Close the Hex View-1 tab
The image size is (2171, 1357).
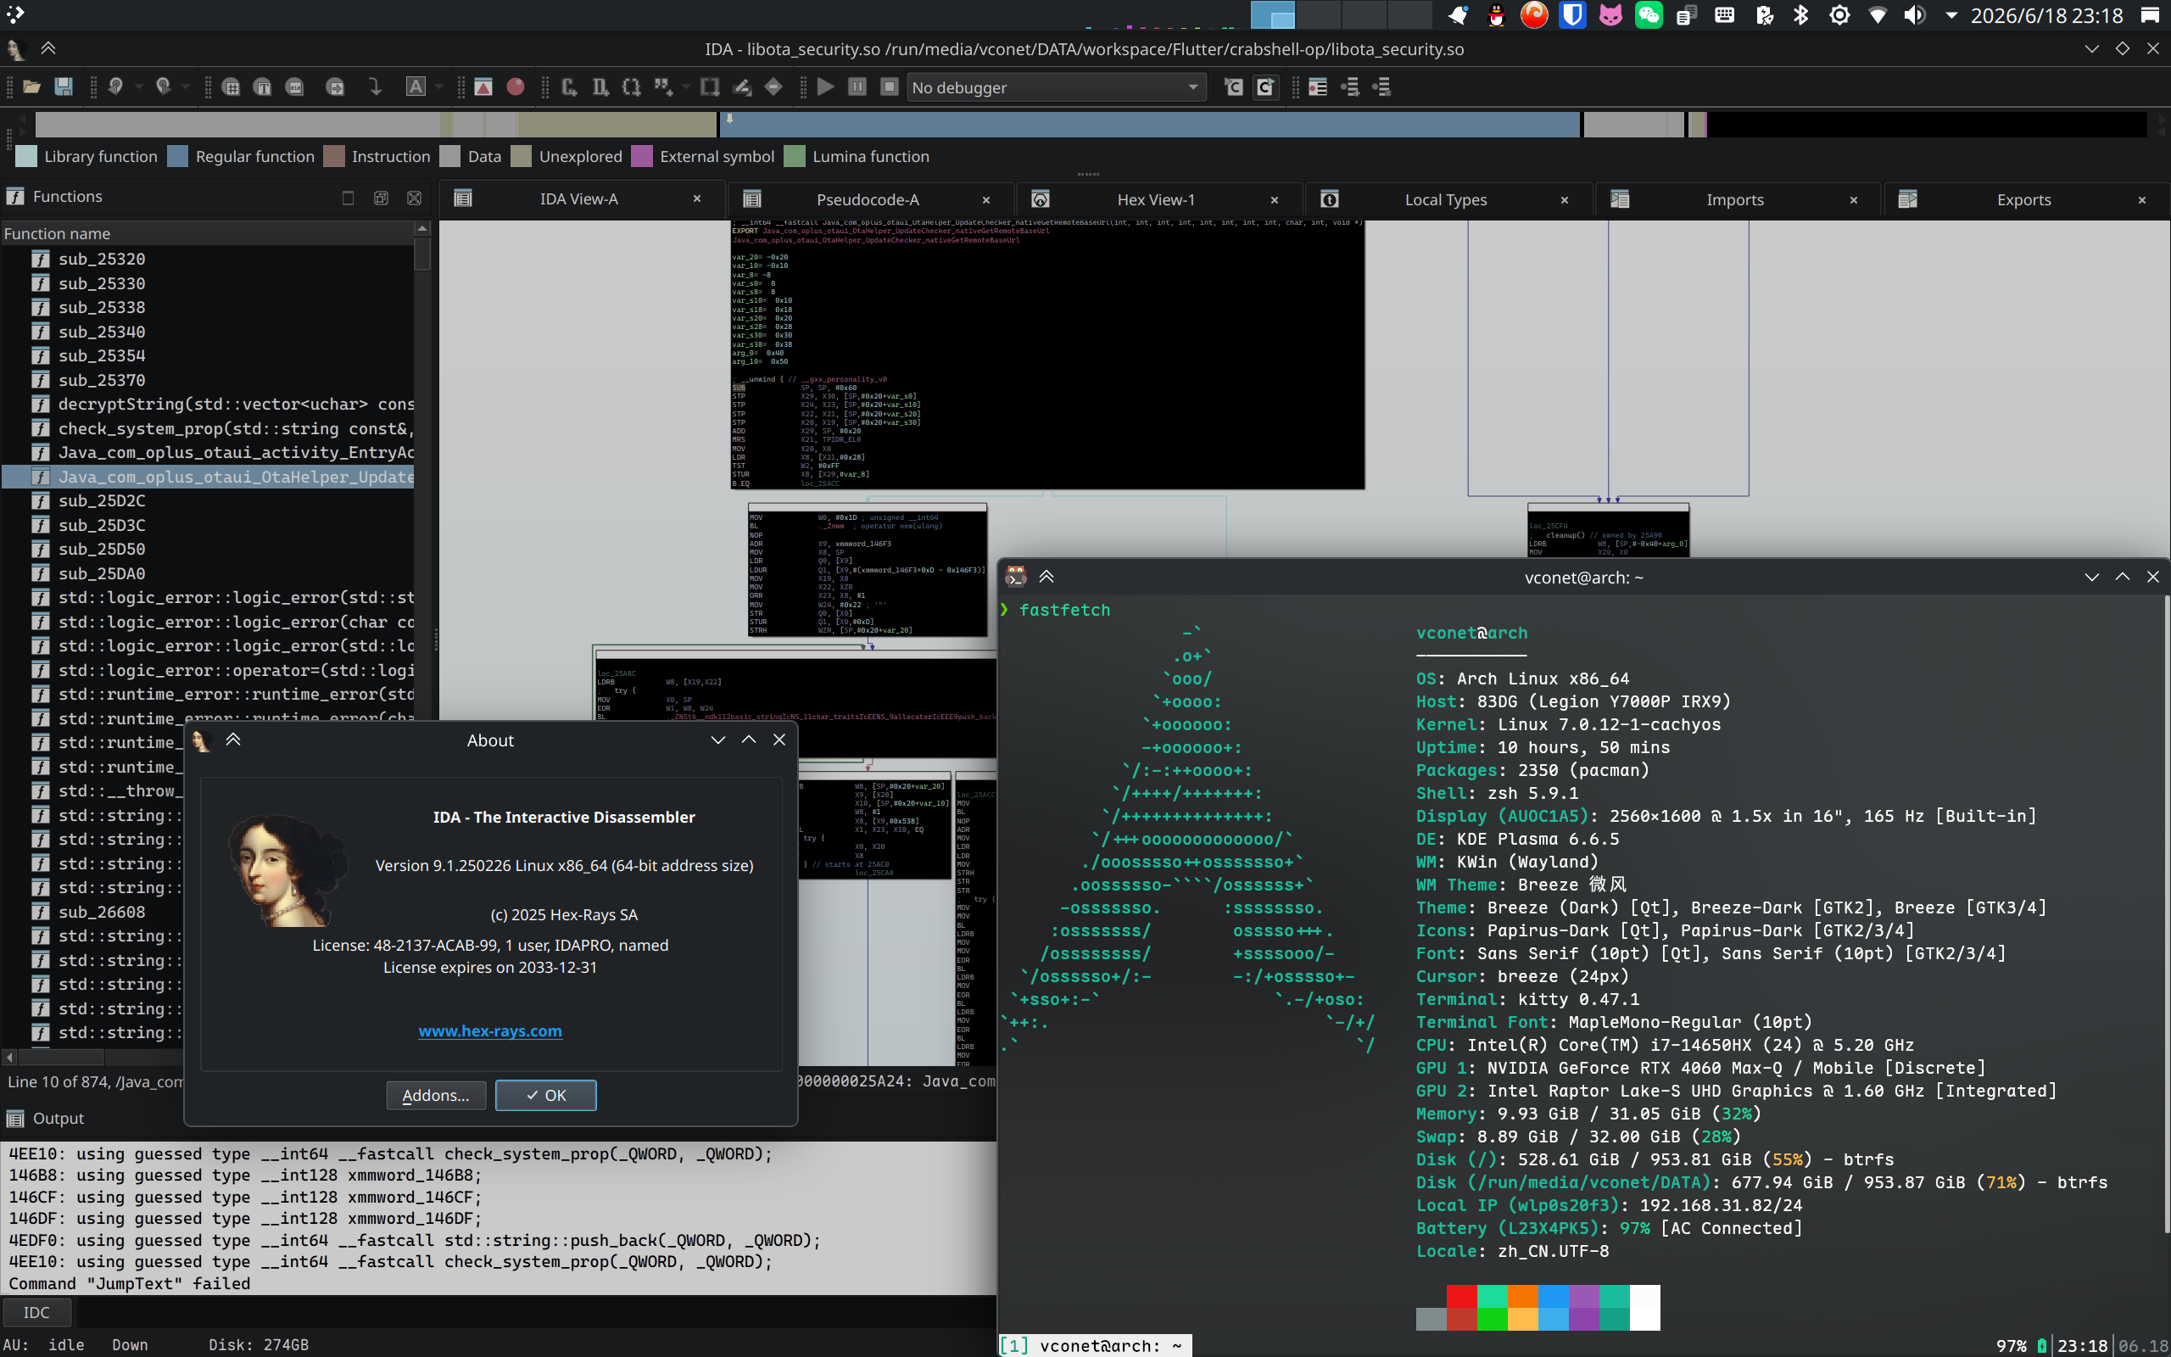(x=1274, y=200)
